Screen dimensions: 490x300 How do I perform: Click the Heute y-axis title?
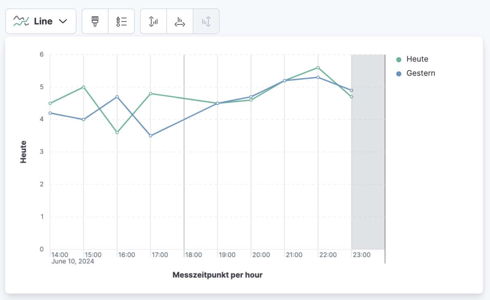[23, 151]
